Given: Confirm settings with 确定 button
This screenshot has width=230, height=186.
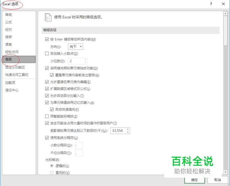Looking at the screenshot, I should point(194,180).
